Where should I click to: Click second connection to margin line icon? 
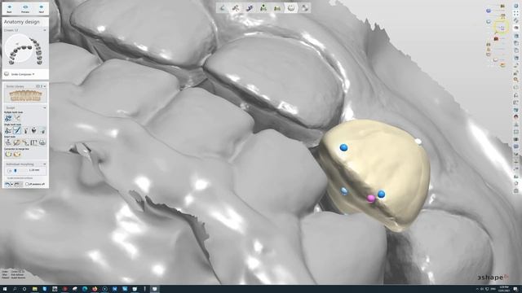coord(17,154)
